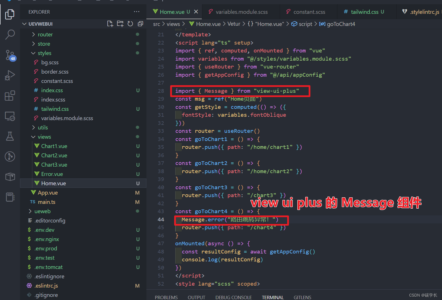The height and width of the screenshot is (300, 442).
Task: Click line number 44 in the gutter
Action: click(161, 219)
